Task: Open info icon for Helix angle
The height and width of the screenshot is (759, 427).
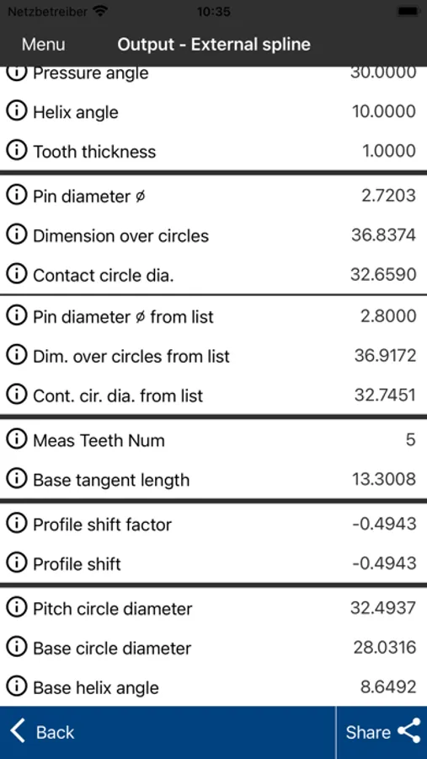Action: pos(17,112)
